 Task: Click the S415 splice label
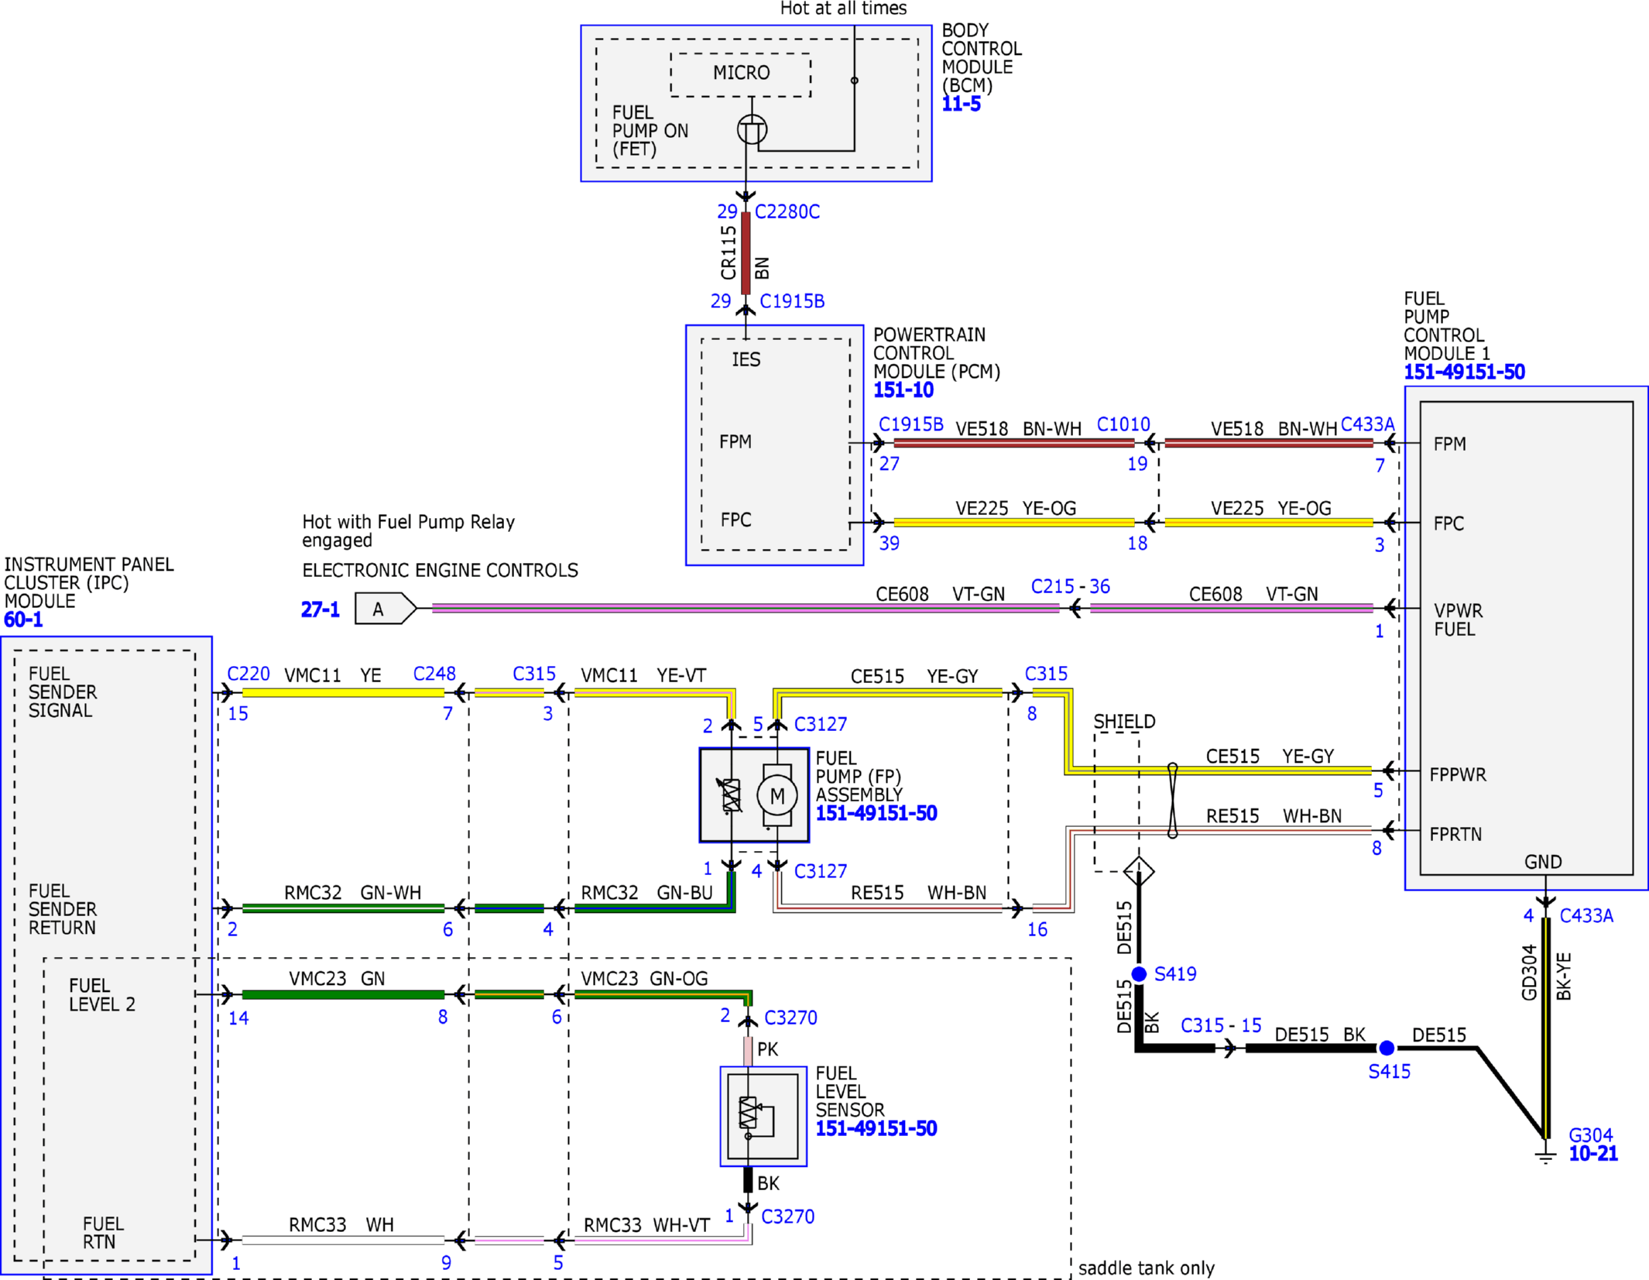pos(1390,1072)
